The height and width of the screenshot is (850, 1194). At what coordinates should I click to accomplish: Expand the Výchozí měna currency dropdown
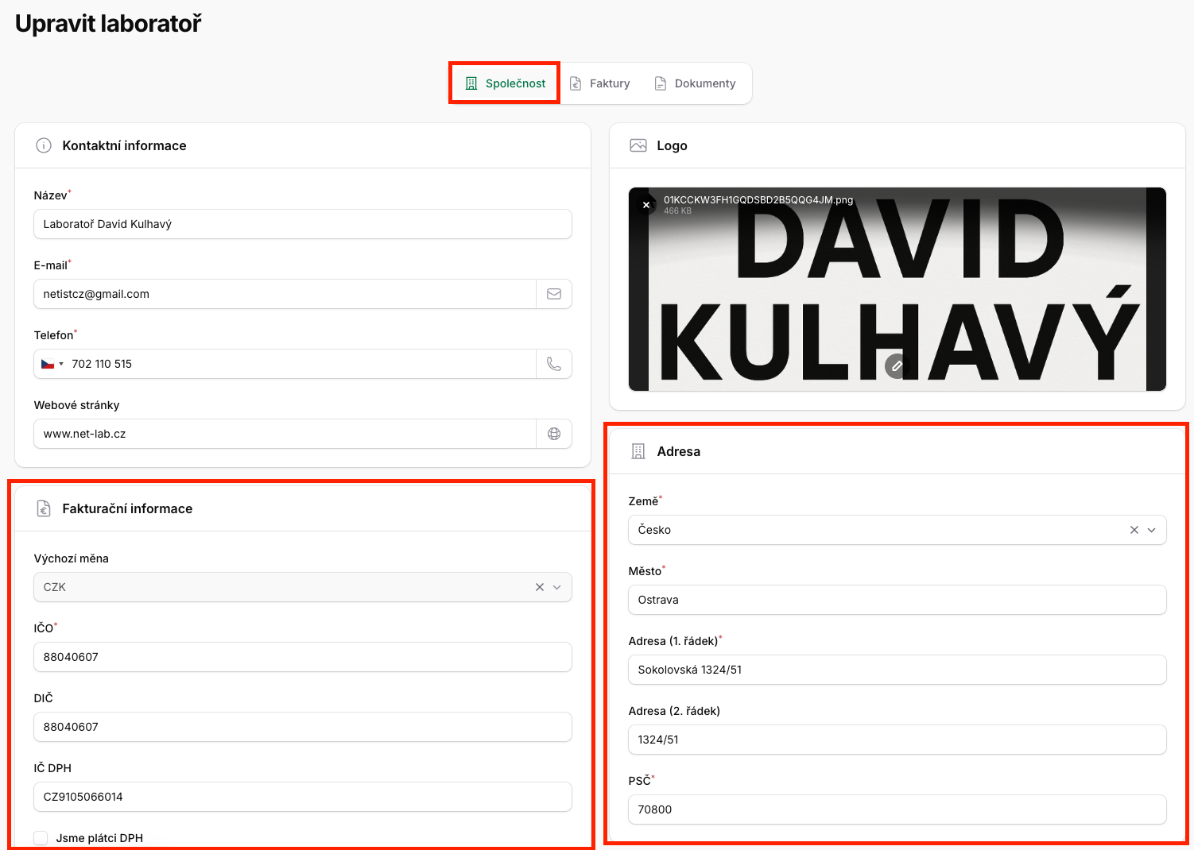[x=557, y=587]
